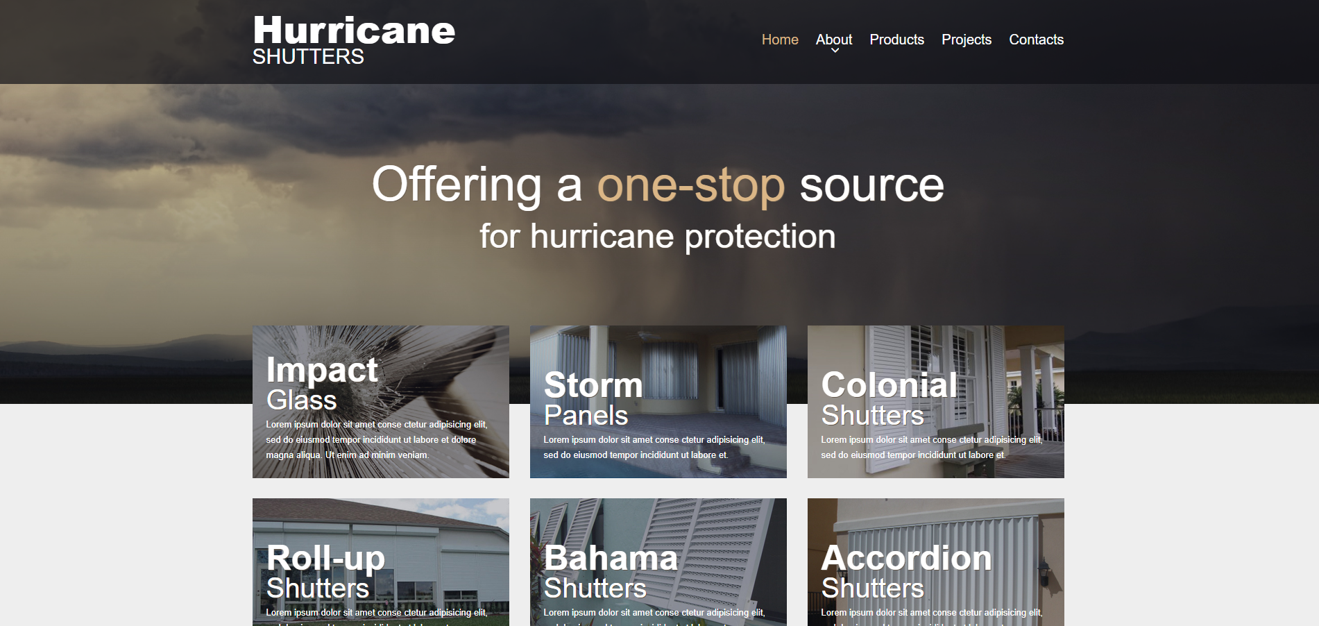Open the Storm Panels heading

(593, 399)
